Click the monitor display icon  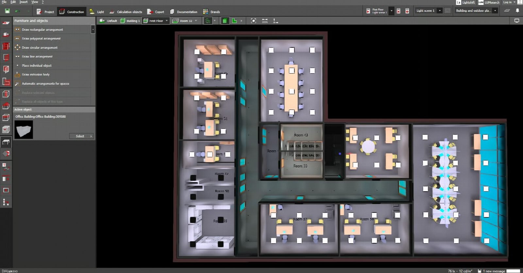point(517,21)
